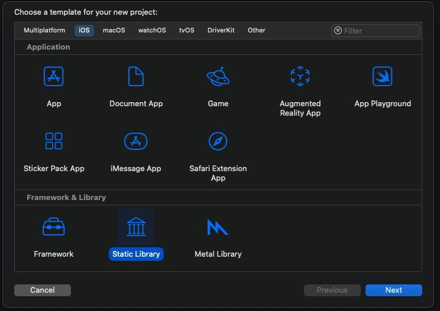The height and width of the screenshot is (311, 440).
Task: Switch to the watchOS tab
Action: pos(152,30)
